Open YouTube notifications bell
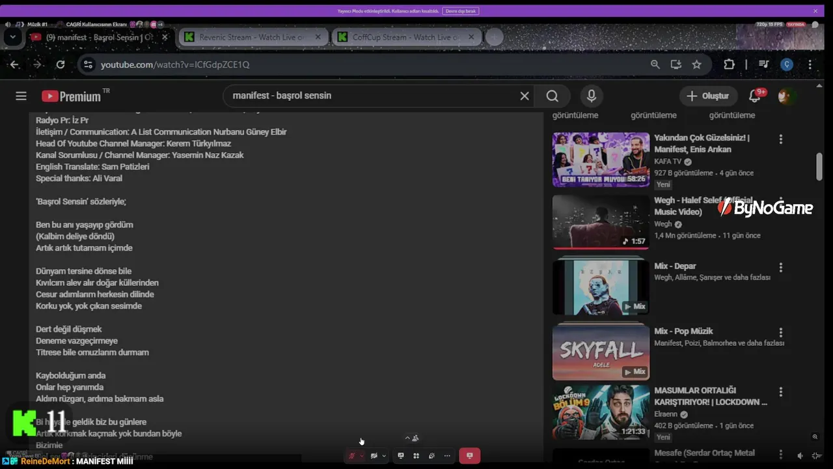 coord(755,96)
